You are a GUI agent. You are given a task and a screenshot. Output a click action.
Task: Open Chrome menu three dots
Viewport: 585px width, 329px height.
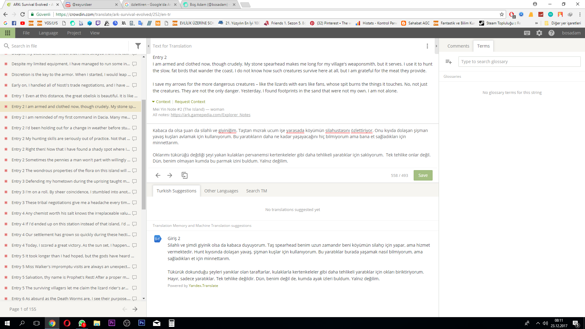pyautogui.click(x=580, y=14)
